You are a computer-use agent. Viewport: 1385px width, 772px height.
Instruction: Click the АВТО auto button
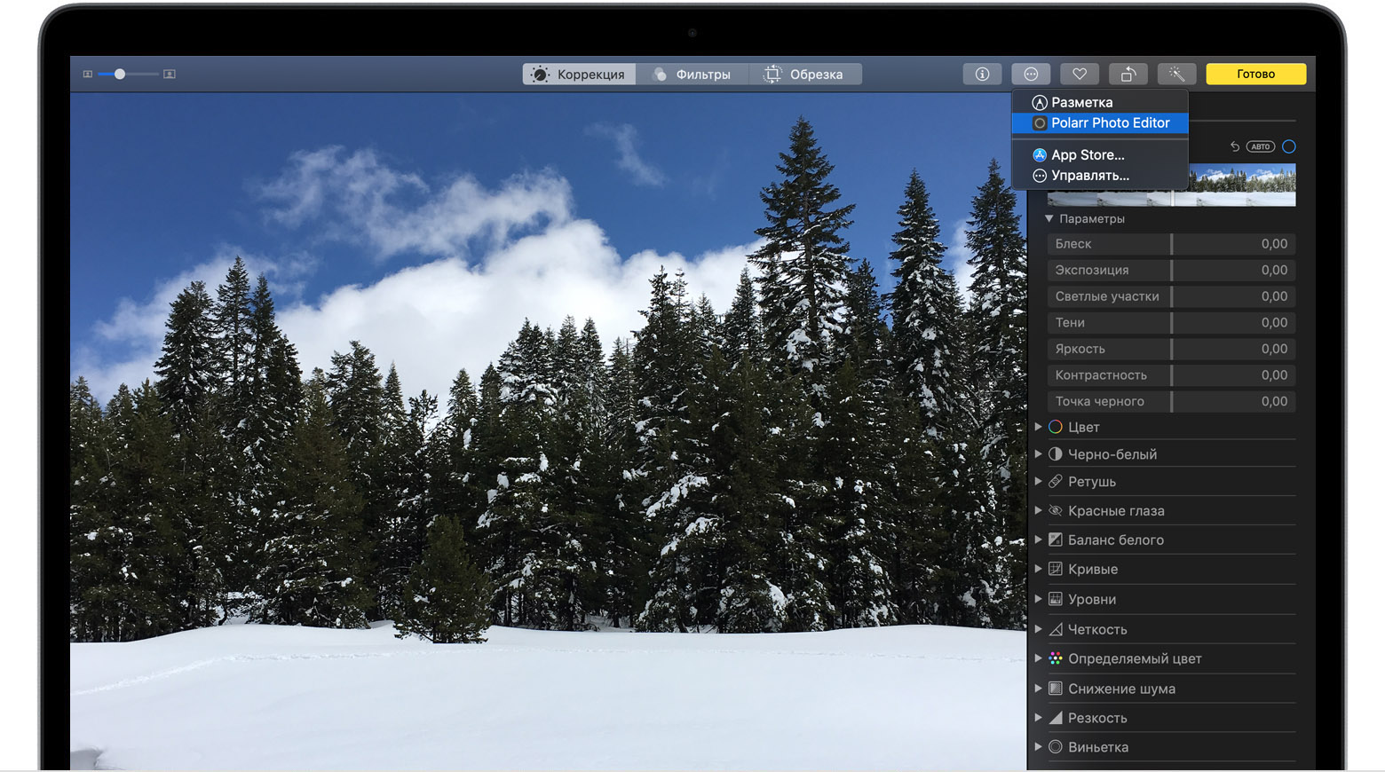pos(1261,146)
